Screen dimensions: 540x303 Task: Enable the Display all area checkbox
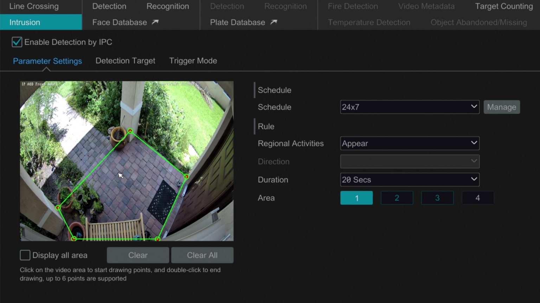[25, 255]
